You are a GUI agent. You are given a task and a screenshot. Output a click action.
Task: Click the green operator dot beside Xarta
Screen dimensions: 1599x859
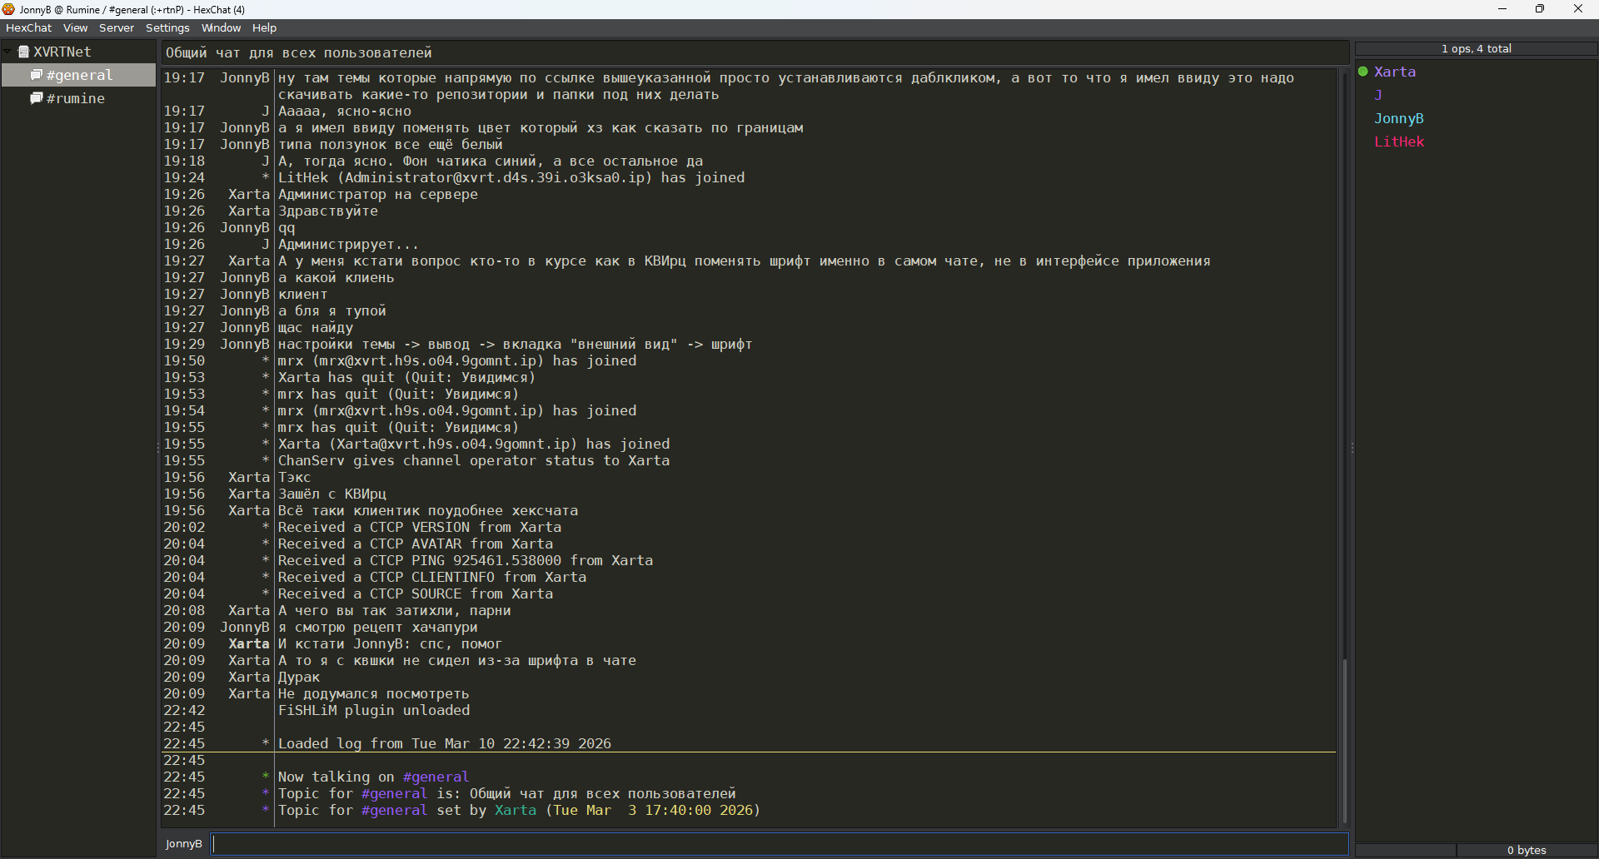tap(1363, 72)
